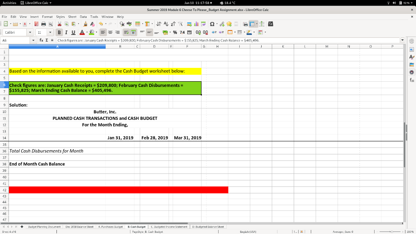Switch to D. Budgeted Balance Sheet tab
The image size is (416, 234).
pyautogui.click(x=208, y=227)
